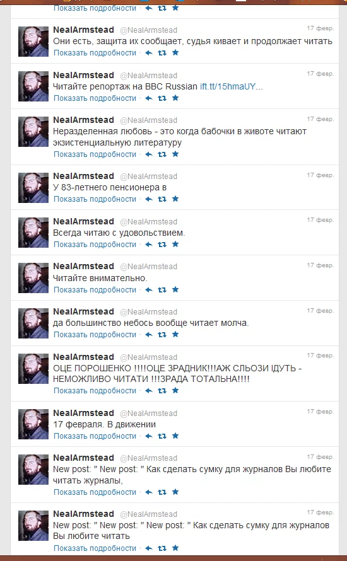Reply to the 'да большинство небось' tweet
This screenshot has width=347, height=561.
click(149, 335)
